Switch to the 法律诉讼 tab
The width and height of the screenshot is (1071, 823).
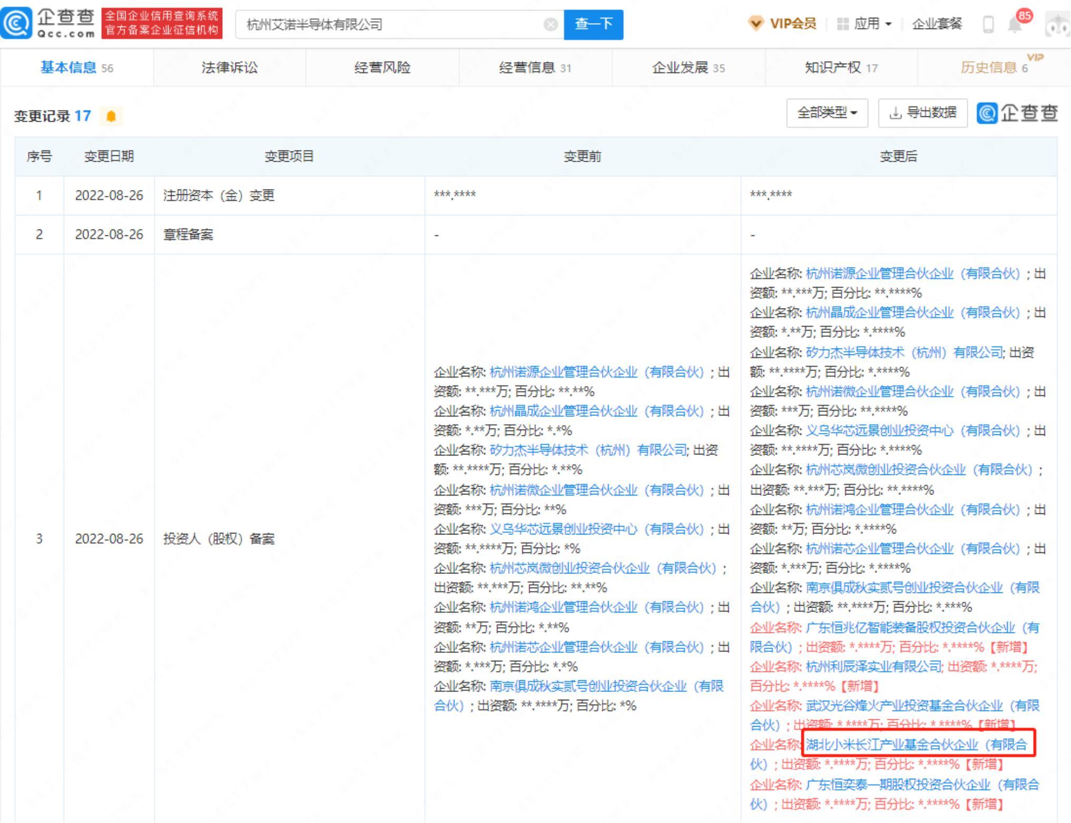(x=230, y=67)
